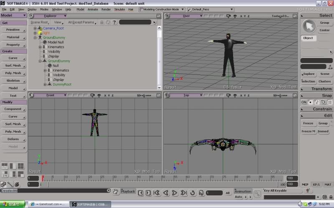Toggle Auto key button
The image size is (334, 208).
(x=238, y=197)
